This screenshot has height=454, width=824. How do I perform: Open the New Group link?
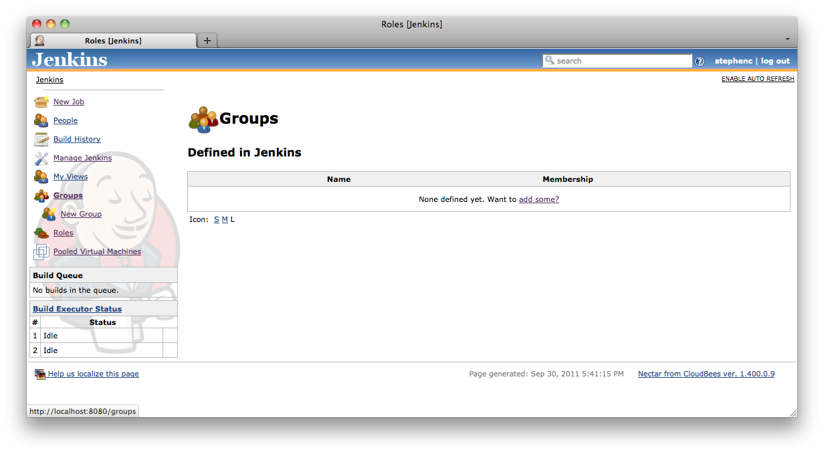[81, 214]
